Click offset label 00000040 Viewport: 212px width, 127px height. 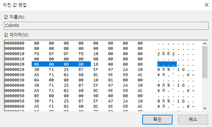click(14, 85)
